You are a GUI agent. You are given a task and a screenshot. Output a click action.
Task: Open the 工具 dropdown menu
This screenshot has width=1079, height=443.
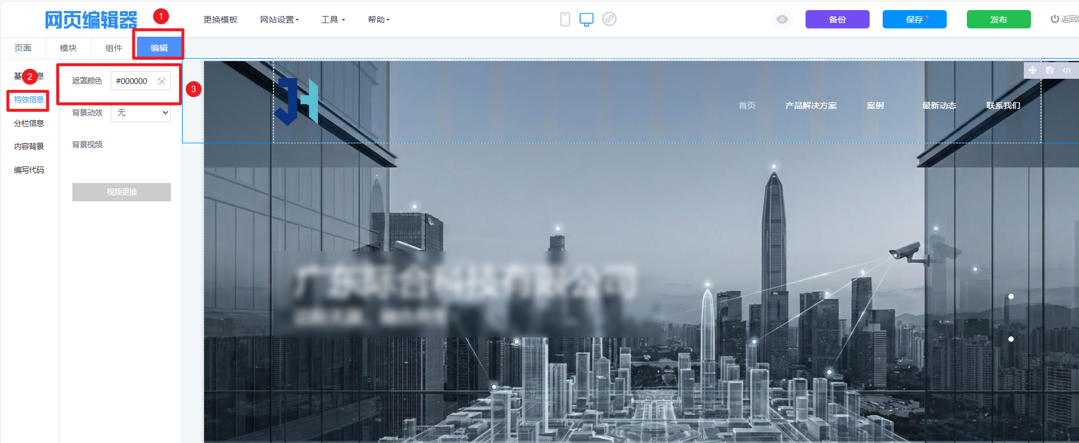coord(333,20)
